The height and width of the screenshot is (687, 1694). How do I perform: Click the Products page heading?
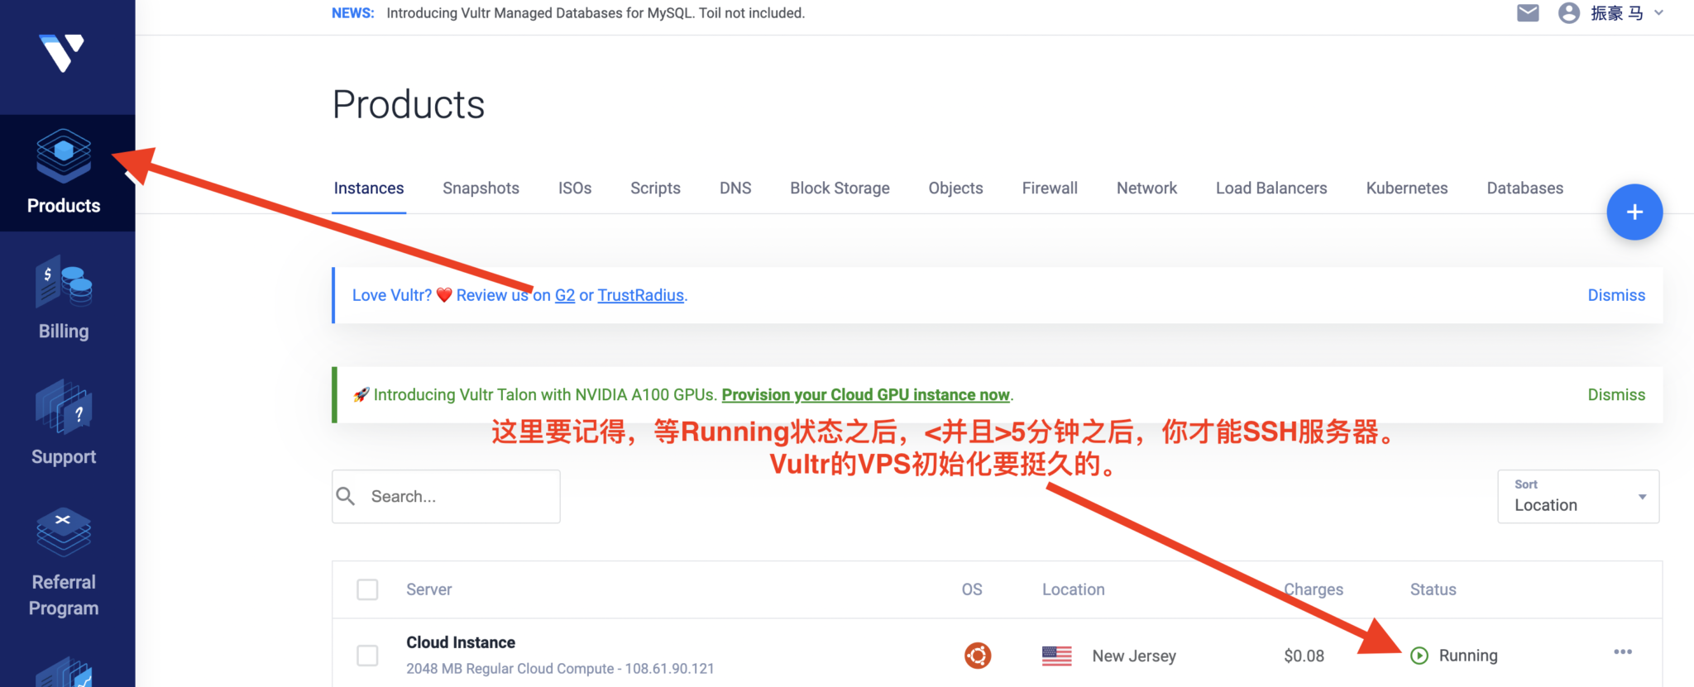[409, 105]
